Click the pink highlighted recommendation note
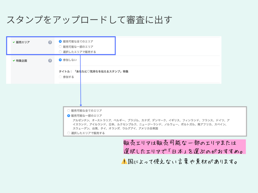The image size is (258, 193). (x=184, y=147)
